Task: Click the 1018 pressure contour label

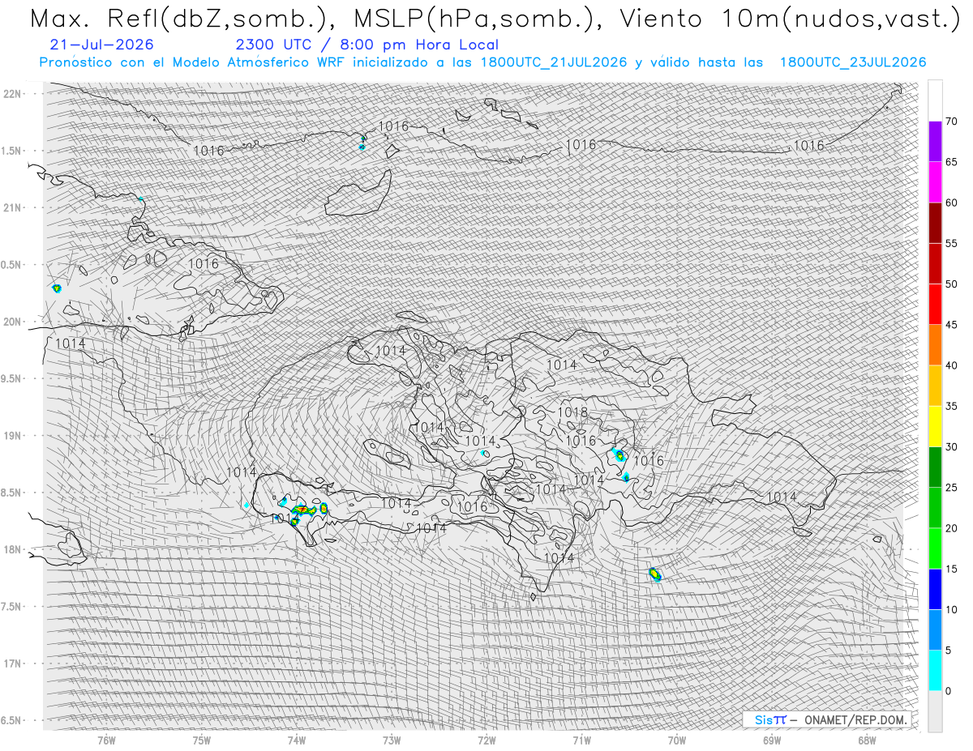Action: coord(572,413)
